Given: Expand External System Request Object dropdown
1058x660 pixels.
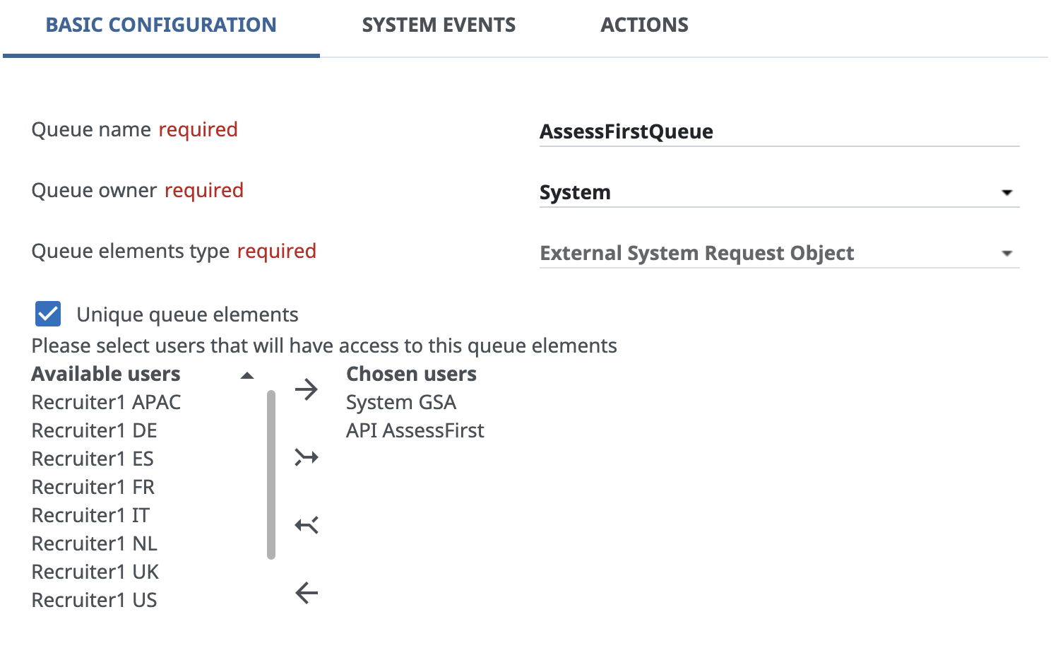Looking at the screenshot, I should pyautogui.click(x=778, y=253).
